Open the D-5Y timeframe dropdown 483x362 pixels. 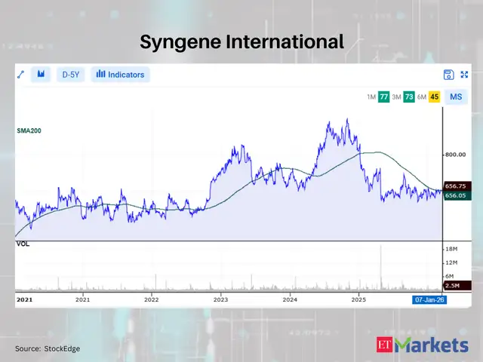(x=70, y=74)
